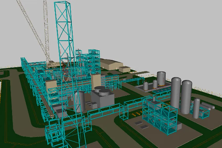
Task: Click the tan warehouse building
Action: (110, 64)
